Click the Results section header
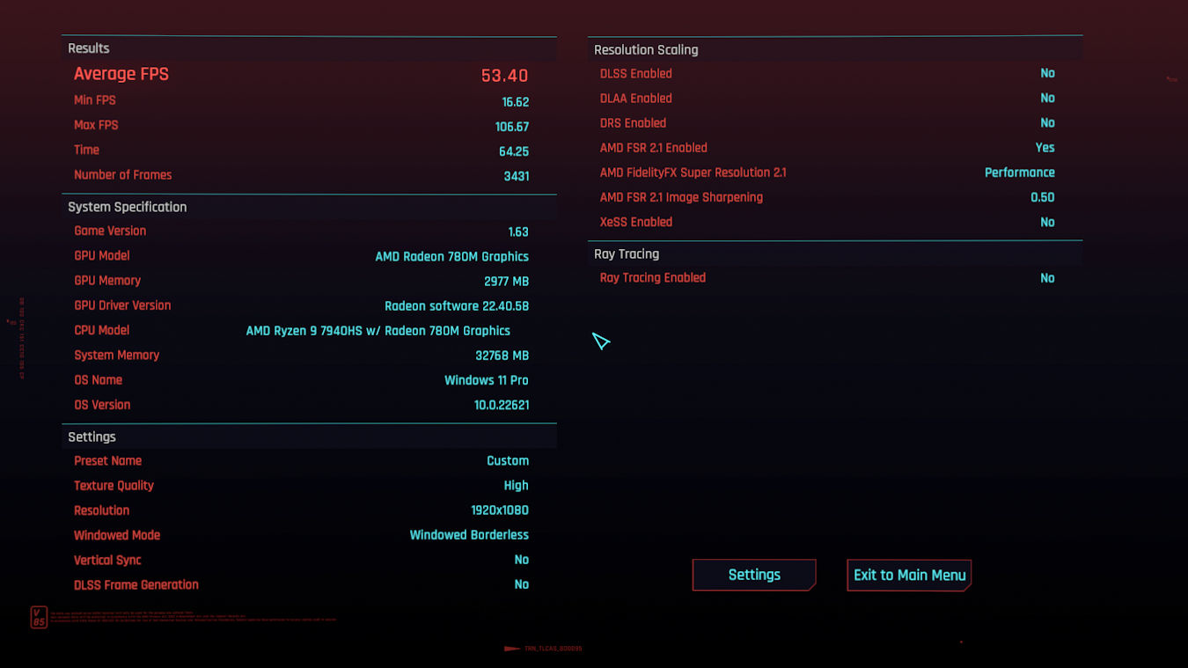 [309, 48]
